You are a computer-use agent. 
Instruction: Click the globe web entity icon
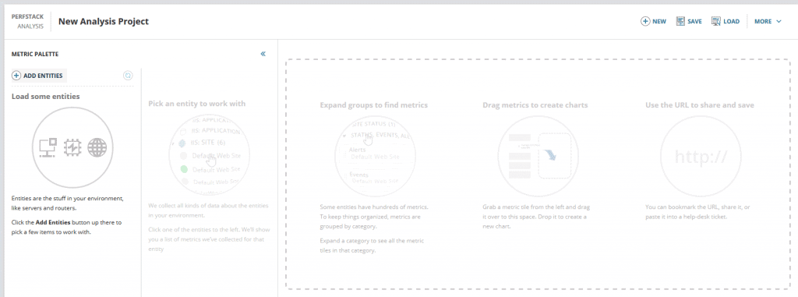(97, 148)
